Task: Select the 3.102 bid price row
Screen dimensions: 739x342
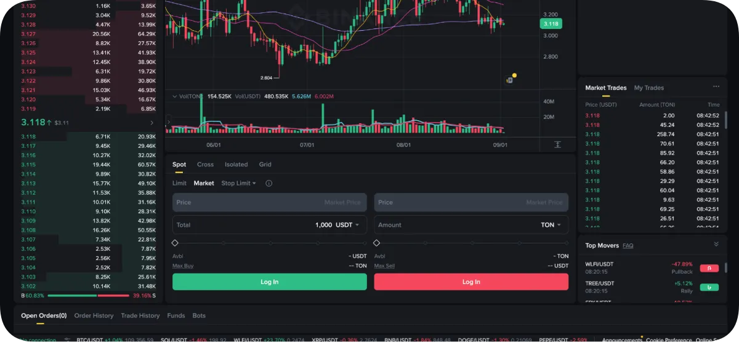Action: point(88,286)
